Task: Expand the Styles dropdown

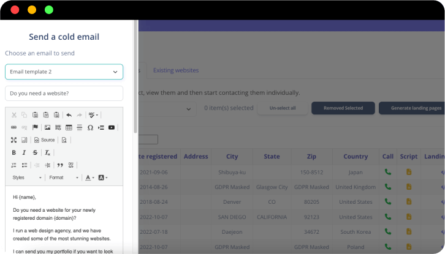Action: tap(27, 177)
